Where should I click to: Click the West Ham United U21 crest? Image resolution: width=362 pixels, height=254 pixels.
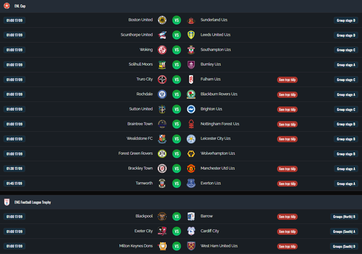click(191, 246)
